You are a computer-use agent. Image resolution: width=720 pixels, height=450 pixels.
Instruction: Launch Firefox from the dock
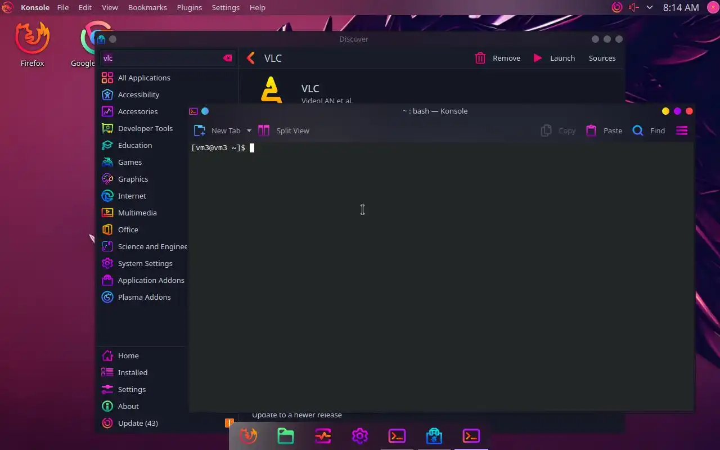click(x=249, y=436)
